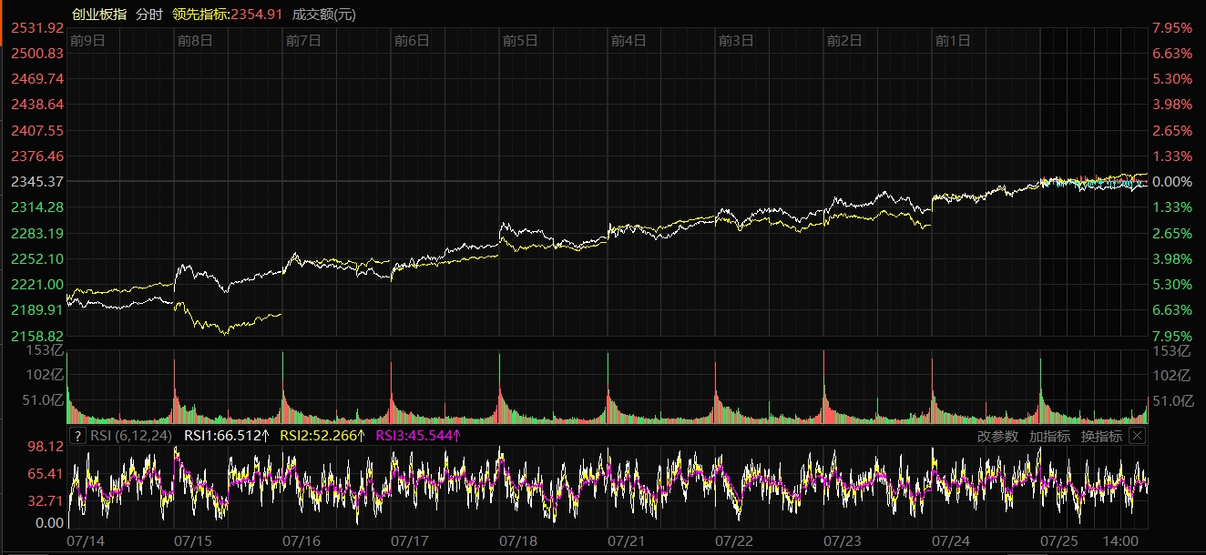
Task: Click the 07/25 date on time axis
Action: click(1058, 540)
